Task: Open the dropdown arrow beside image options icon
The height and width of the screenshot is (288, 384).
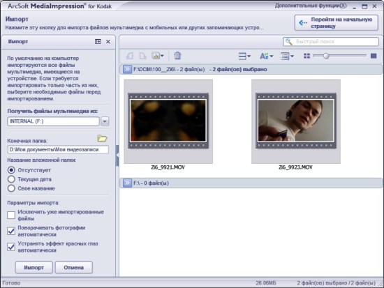Action: tap(162, 56)
